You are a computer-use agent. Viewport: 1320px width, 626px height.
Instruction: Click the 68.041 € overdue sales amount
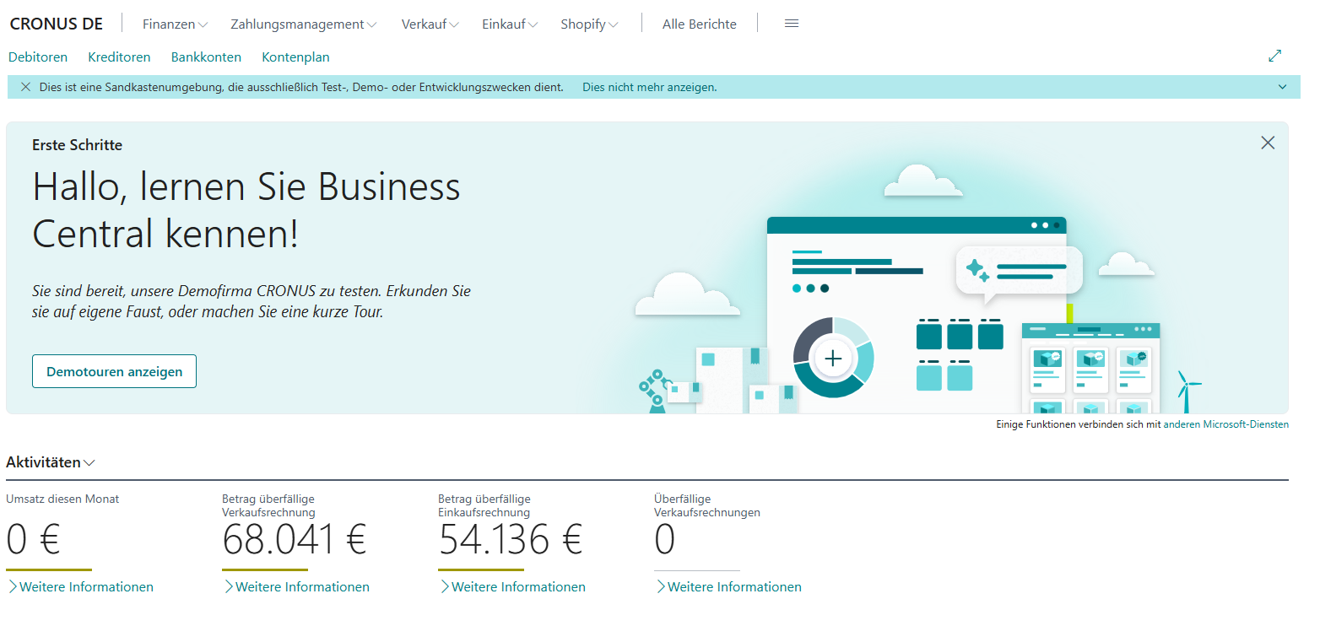(x=295, y=539)
